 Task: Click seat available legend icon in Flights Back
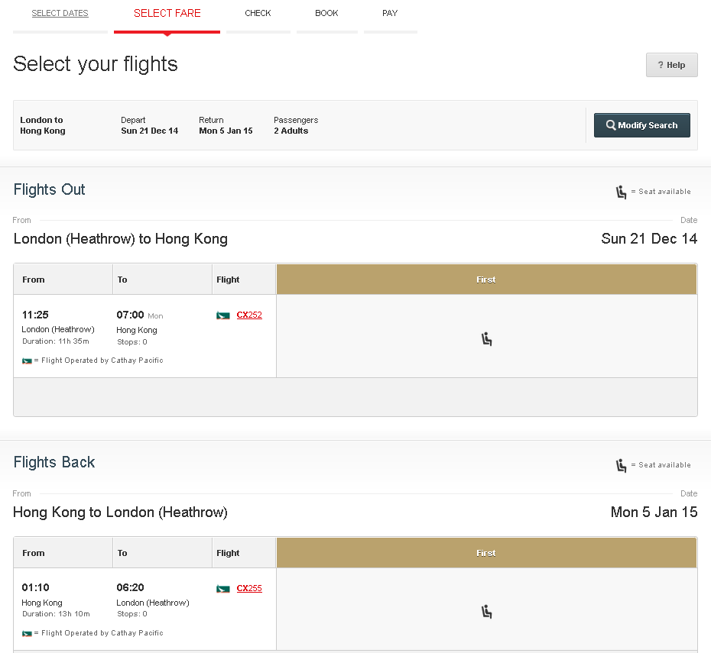point(622,465)
